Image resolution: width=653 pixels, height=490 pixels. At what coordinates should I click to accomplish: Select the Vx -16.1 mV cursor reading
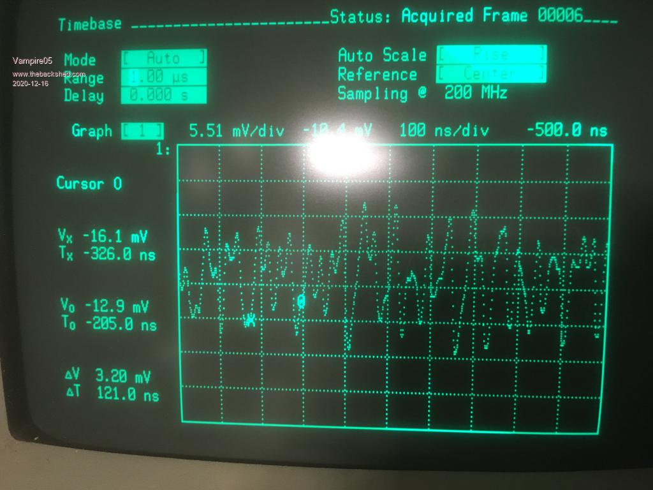[x=102, y=237]
